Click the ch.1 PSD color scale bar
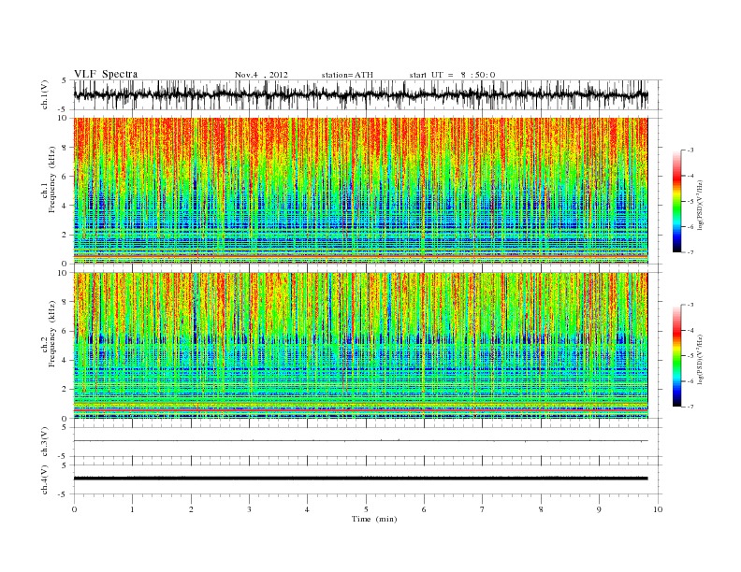 tap(676, 201)
